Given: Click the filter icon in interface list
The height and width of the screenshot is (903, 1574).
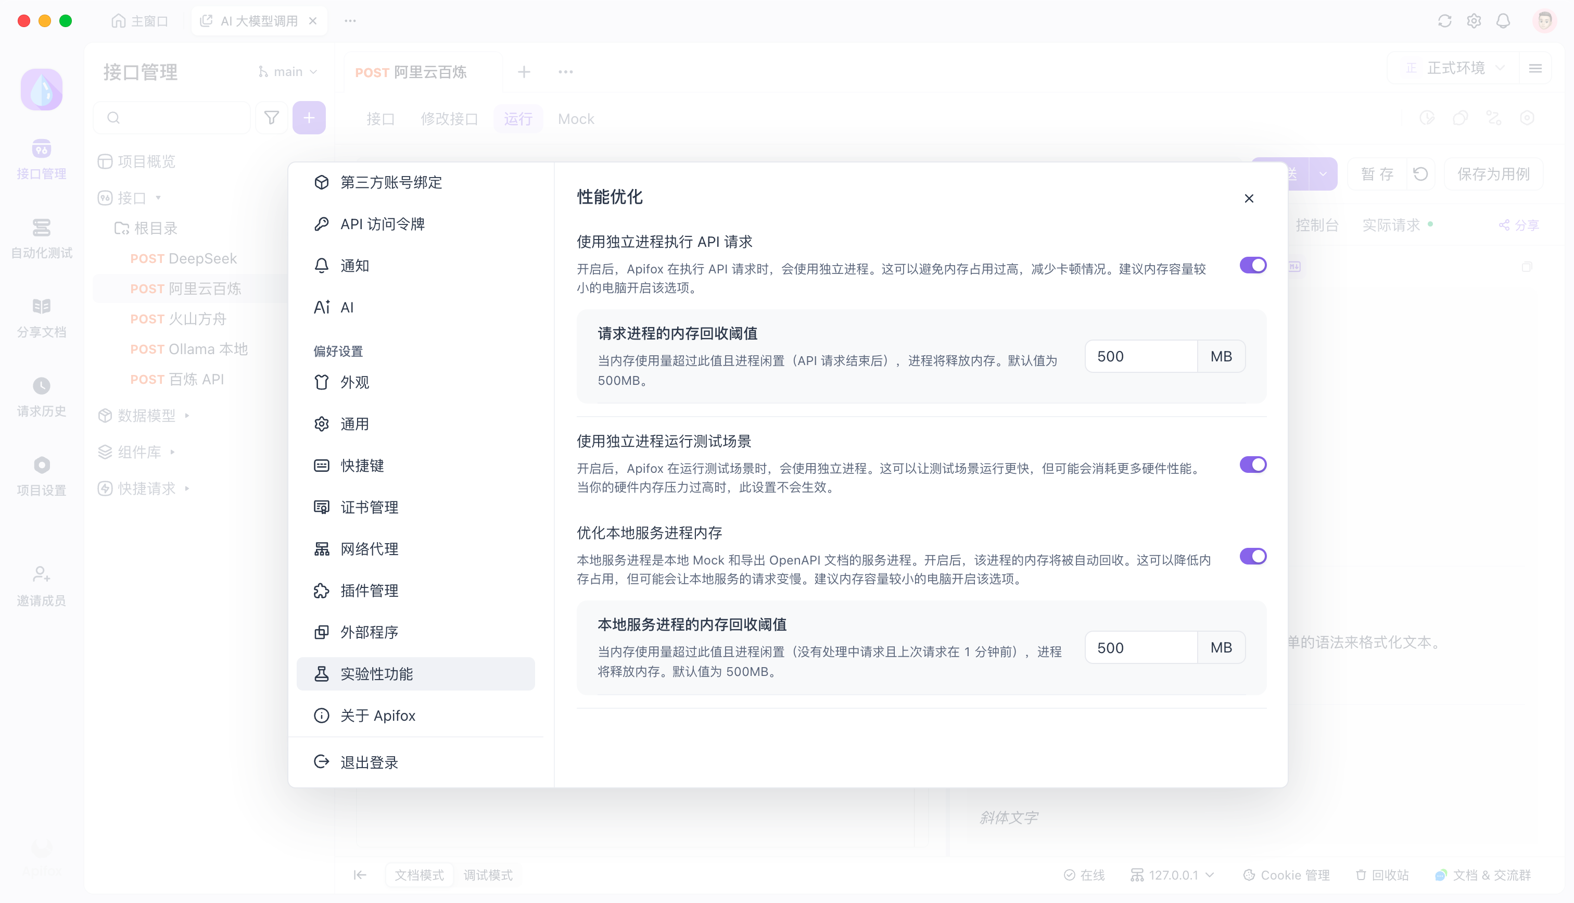Looking at the screenshot, I should [x=271, y=118].
